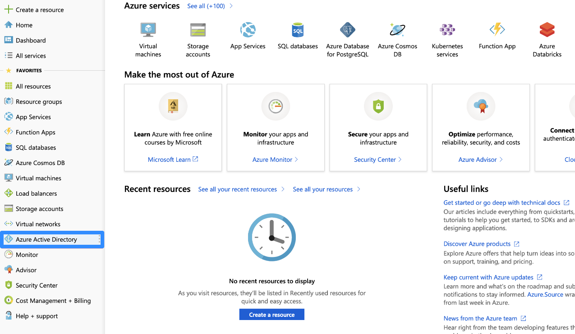Viewport: 575px width, 334px height.
Task: Click the Azure Database for PostgreSQL icon
Action: (x=348, y=30)
